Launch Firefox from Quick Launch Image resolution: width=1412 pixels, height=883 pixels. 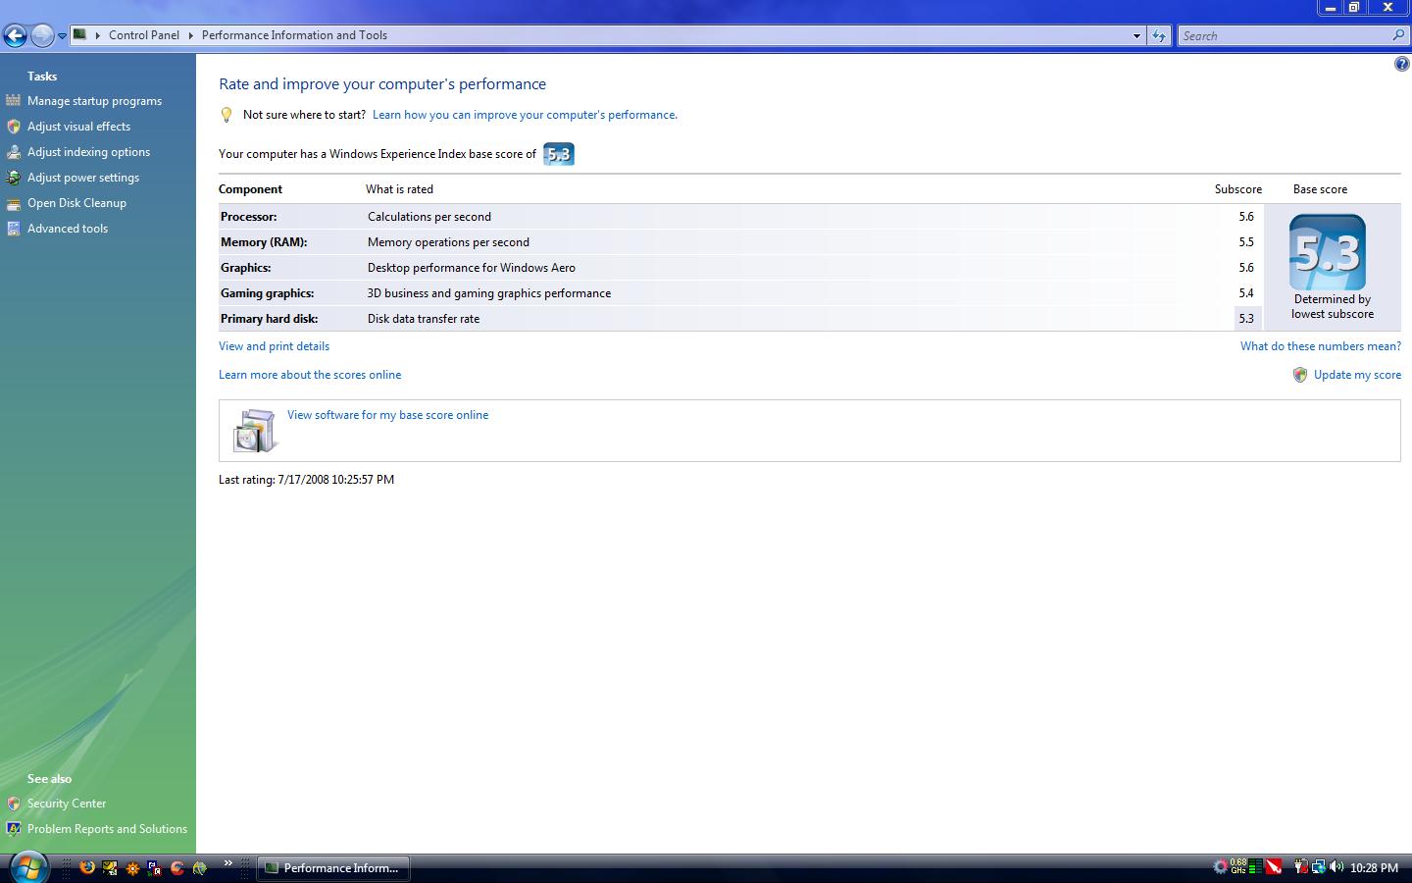click(x=87, y=867)
